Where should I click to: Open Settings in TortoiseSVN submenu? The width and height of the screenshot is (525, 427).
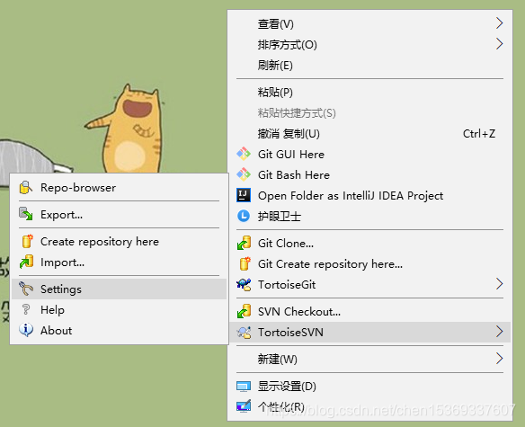click(120, 289)
